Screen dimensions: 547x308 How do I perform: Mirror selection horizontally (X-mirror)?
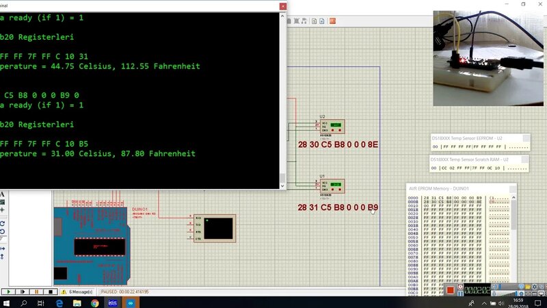click(2, 248)
